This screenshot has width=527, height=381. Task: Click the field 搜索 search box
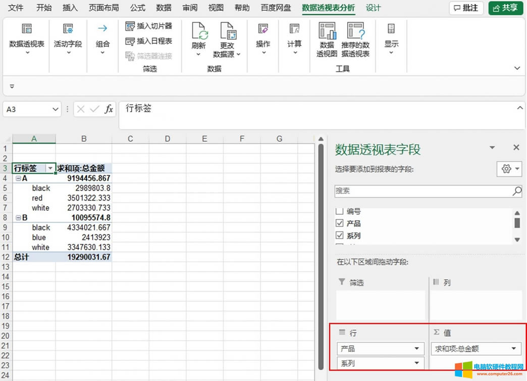click(423, 191)
